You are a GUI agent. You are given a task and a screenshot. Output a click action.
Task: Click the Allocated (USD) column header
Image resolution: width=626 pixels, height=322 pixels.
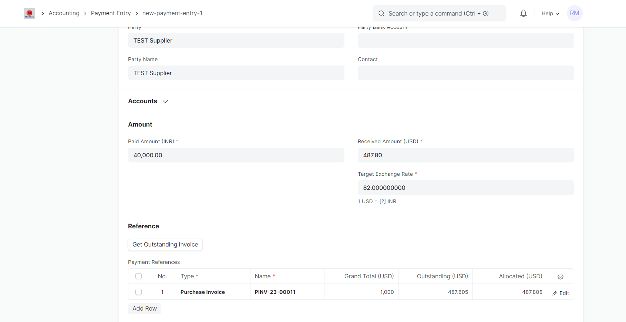click(x=510, y=276)
